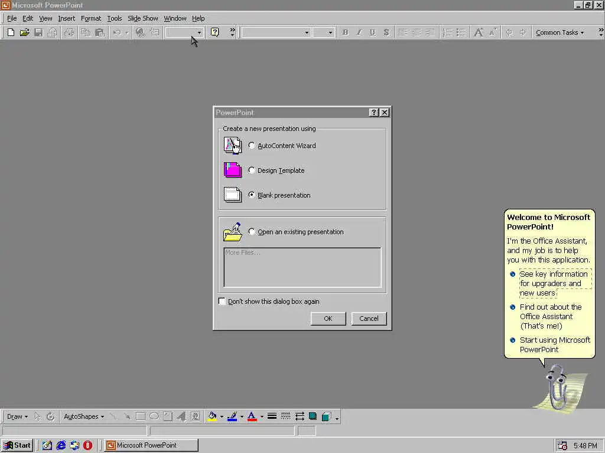Screen dimensions: 605x453
Task: Expand the Font size combo box
Action: tap(330, 33)
